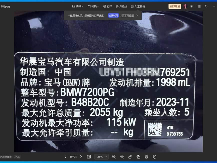Go to the previous image

tap(65, 157)
